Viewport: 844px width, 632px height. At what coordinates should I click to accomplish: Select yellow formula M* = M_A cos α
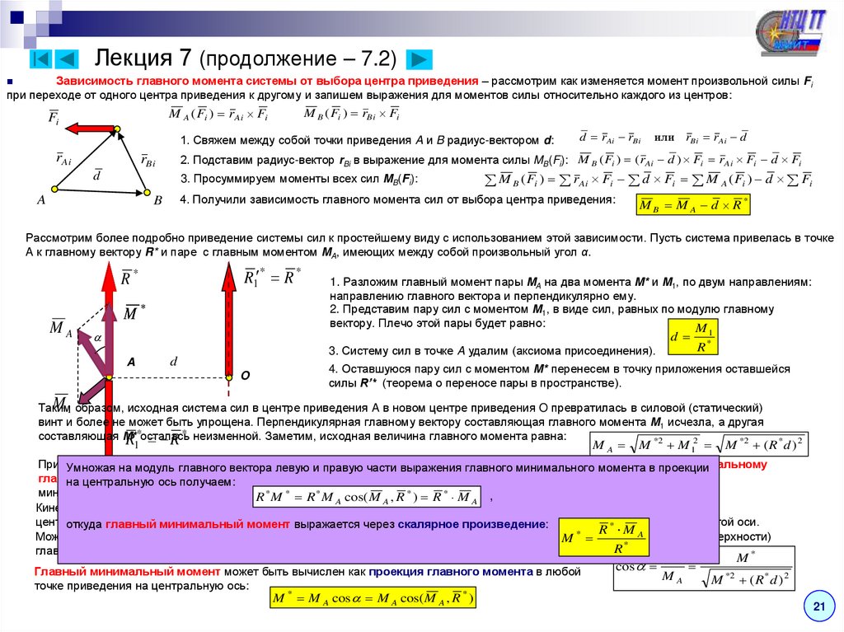373,598
